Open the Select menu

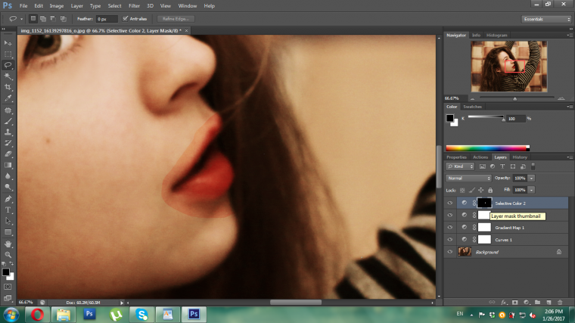pos(114,6)
